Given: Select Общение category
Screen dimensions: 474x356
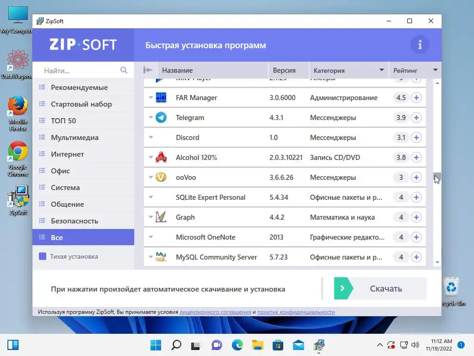Looking at the screenshot, I should [x=83, y=204].
